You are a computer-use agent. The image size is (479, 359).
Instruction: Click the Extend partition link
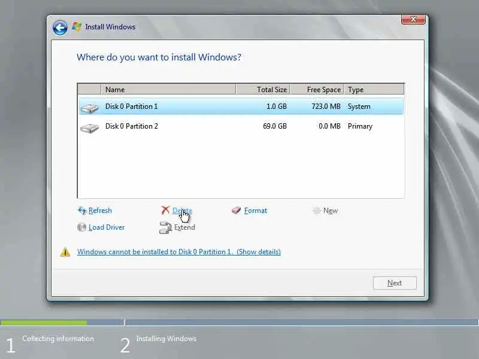pos(184,227)
